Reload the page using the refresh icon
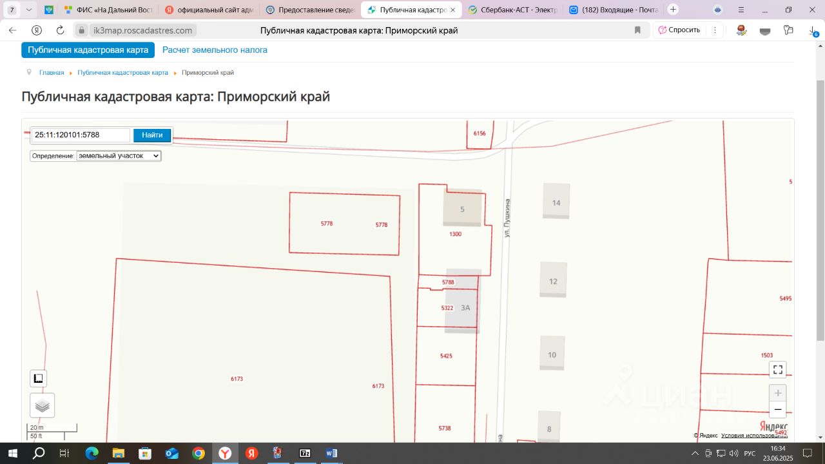 click(61, 30)
